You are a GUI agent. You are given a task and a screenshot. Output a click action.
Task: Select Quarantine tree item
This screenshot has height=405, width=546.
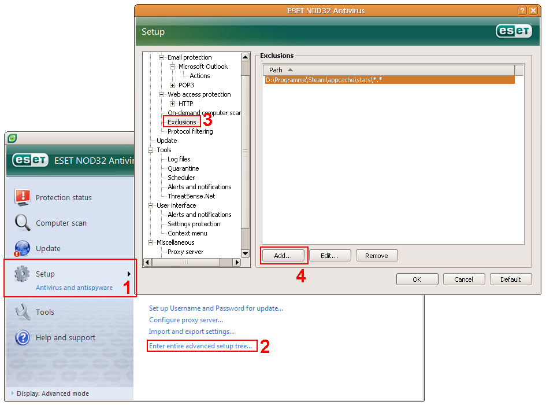point(183,168)
